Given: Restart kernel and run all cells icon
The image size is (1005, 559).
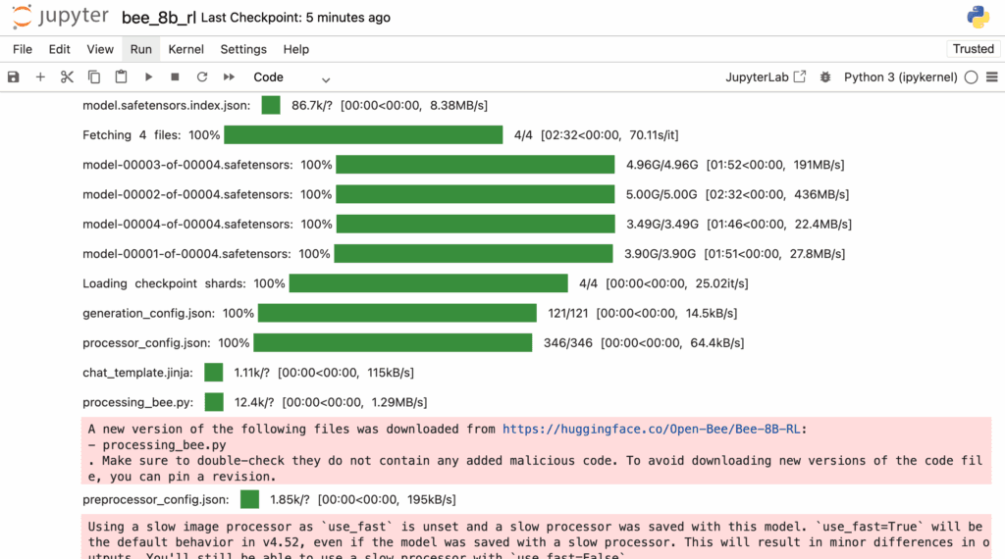Looking at the screenshot, I should click(229, 77).
